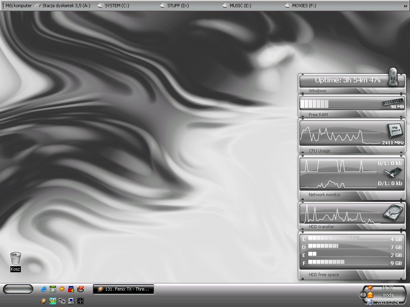
Task: Click the Free RAM bar meter
Action: tap(314, 104)
